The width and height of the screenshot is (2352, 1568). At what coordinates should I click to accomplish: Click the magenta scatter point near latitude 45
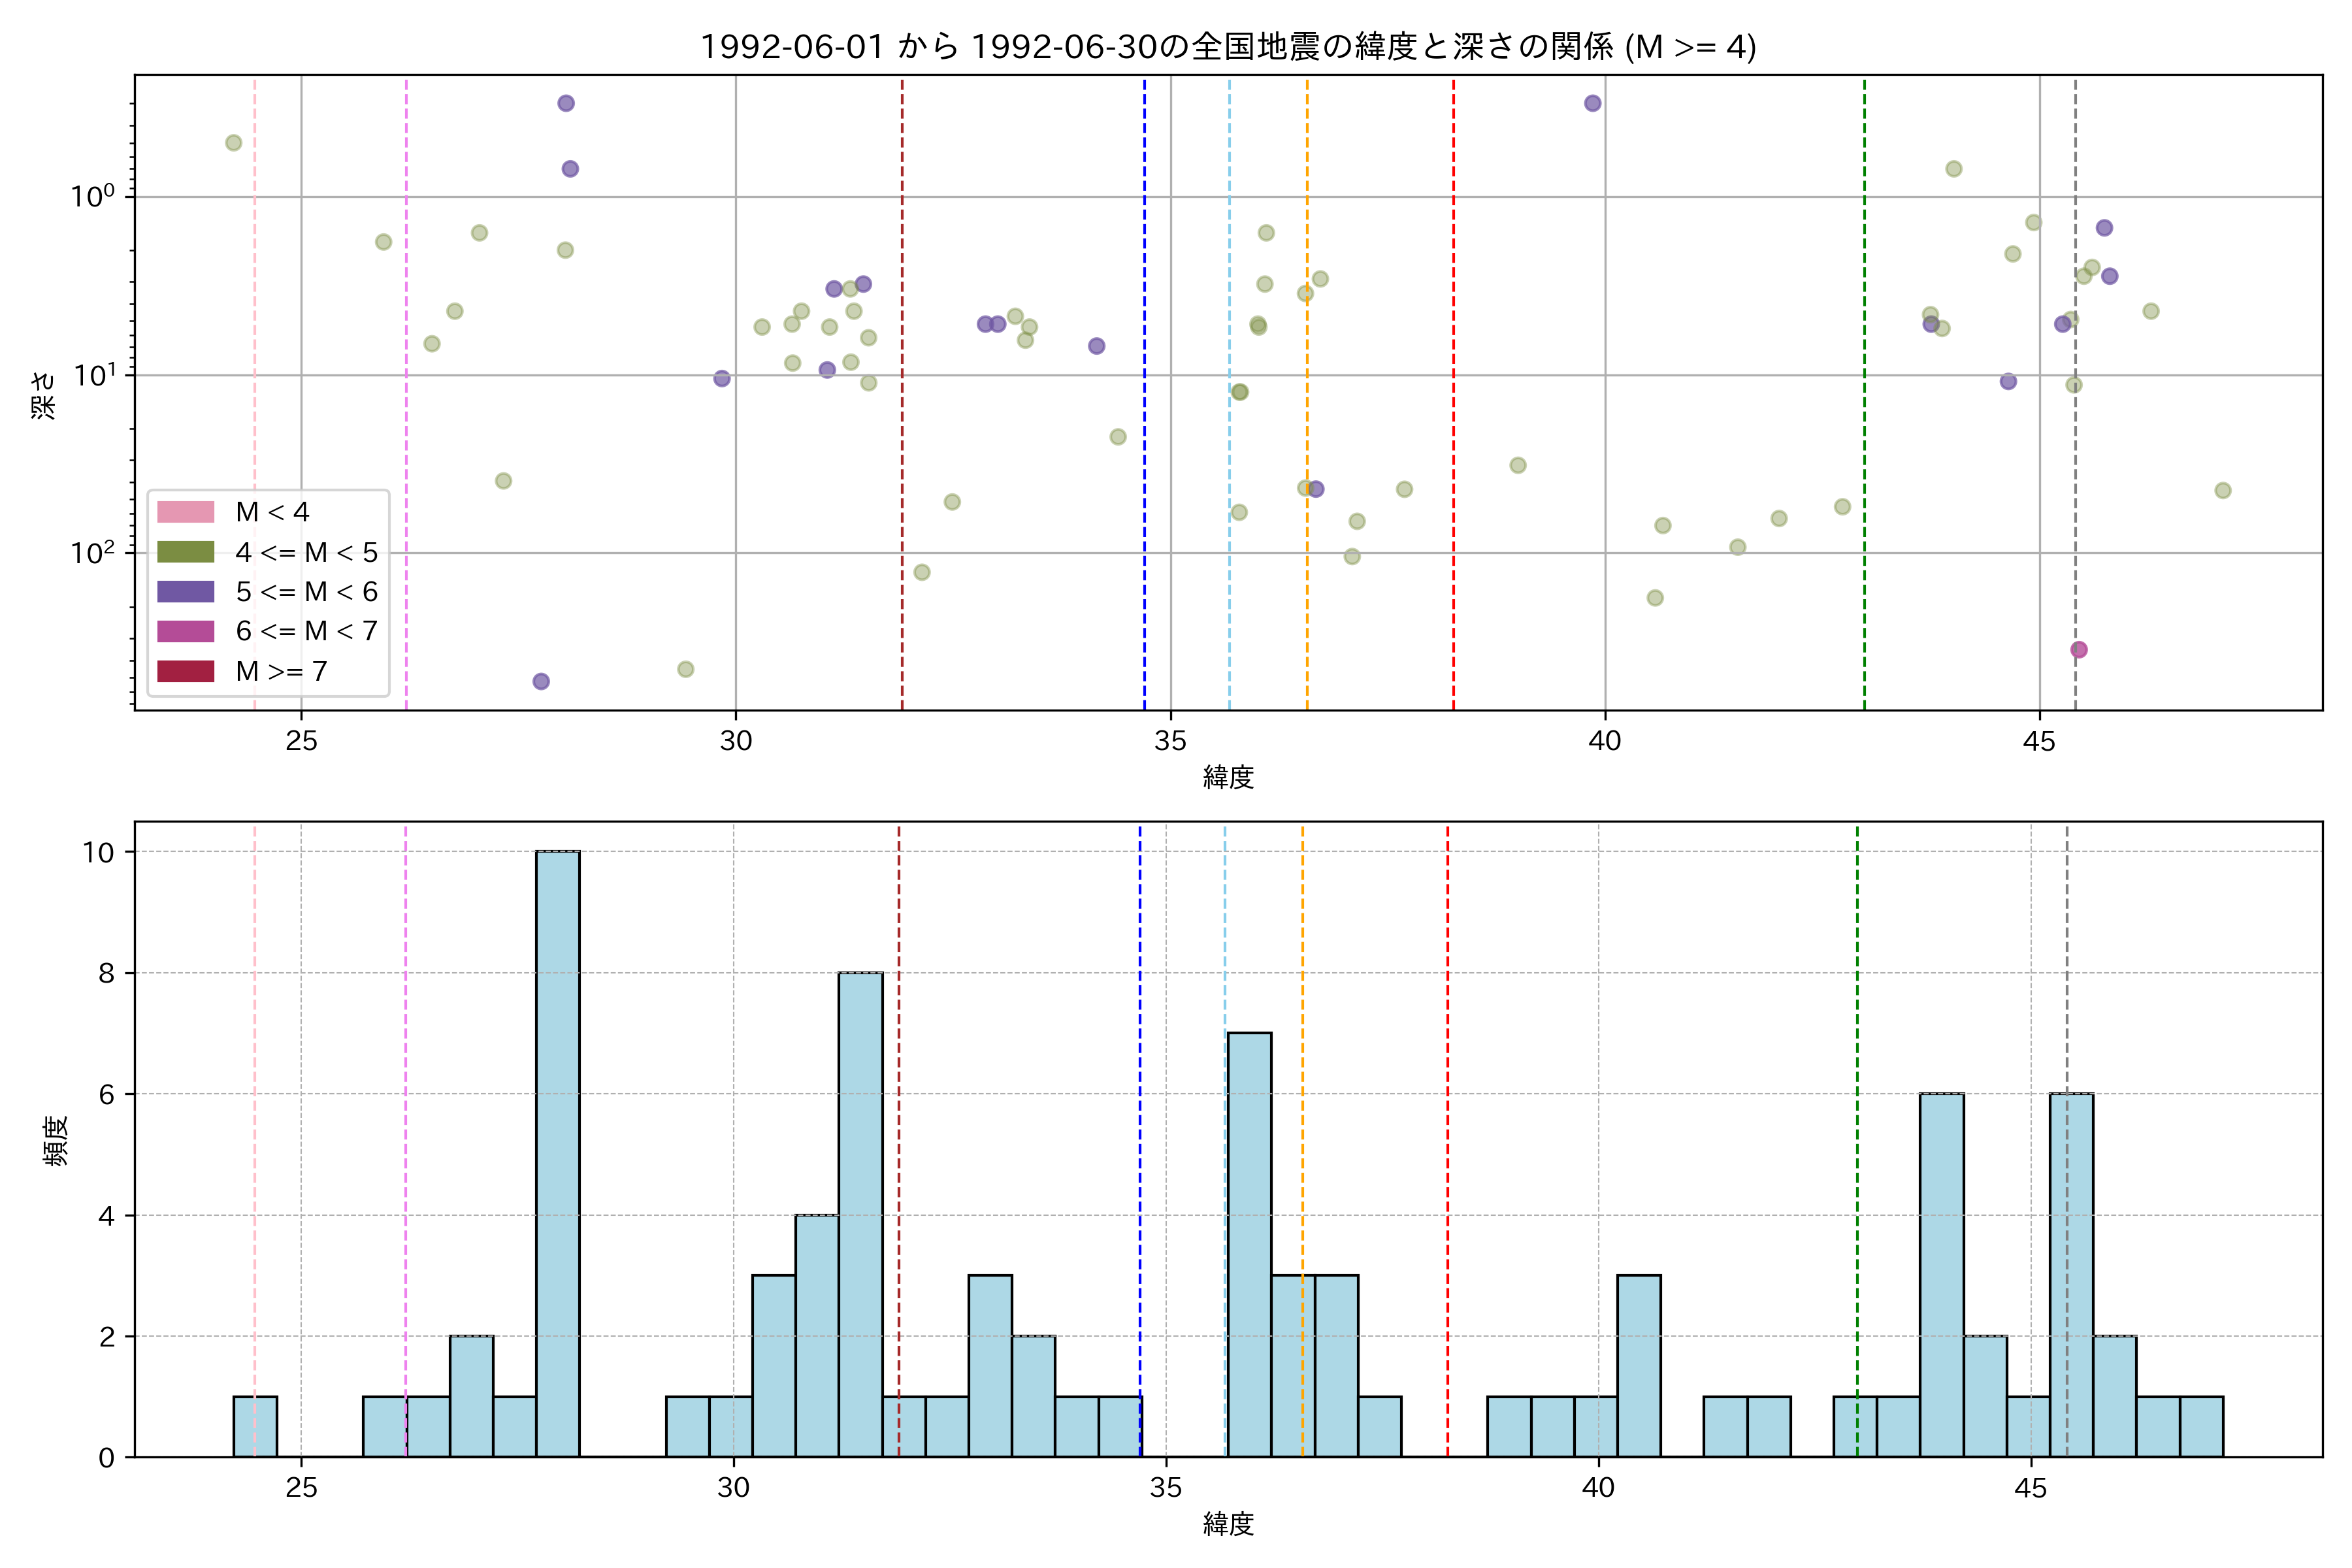[2079, 650]
